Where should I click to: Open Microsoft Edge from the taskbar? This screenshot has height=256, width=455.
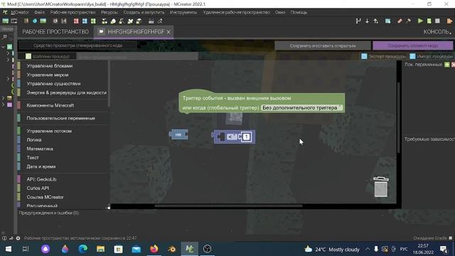tap(83, 249)
